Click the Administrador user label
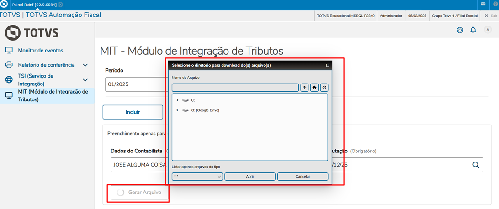 tap(391, 16)
